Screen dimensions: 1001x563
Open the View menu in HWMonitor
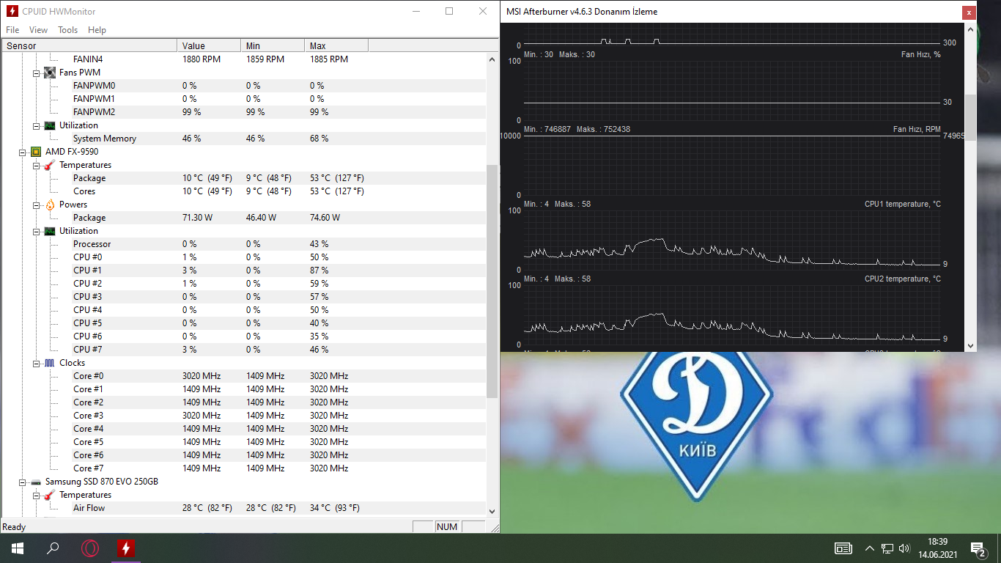(38, 30)
